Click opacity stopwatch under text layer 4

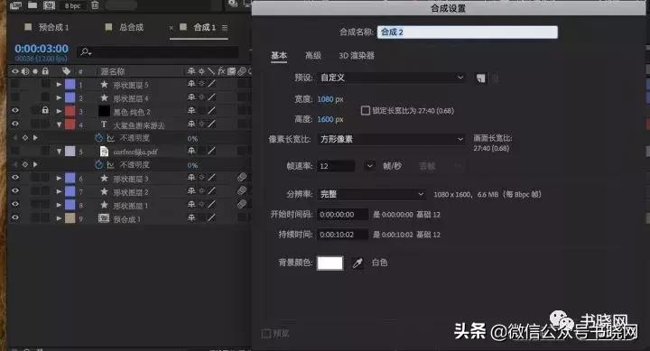pyautogui.click(x=98, y=138)
